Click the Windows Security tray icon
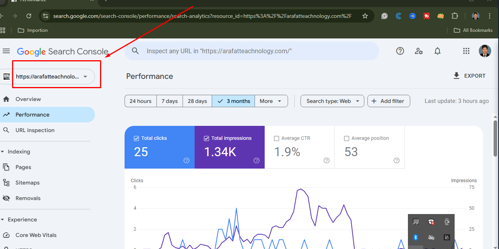 [x=431, y=222]
